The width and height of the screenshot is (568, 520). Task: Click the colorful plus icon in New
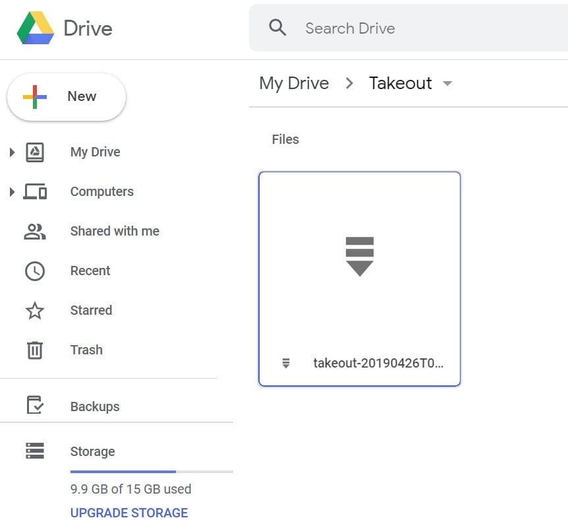[x=35, y=97]
